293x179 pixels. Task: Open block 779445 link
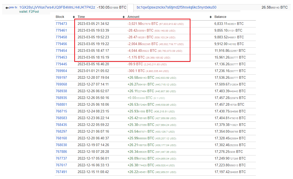click(x=61, y=64)
